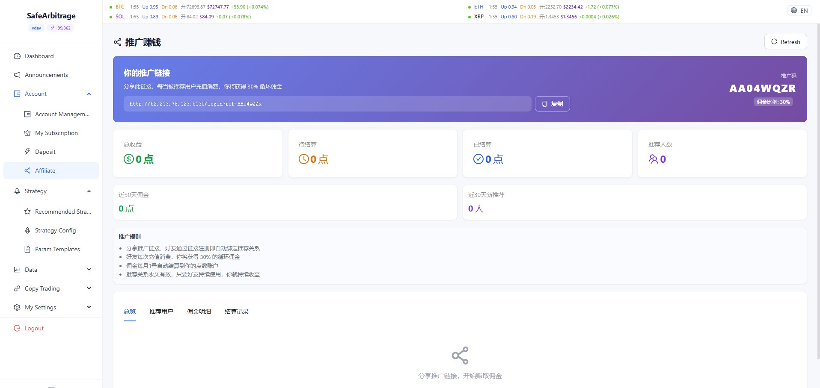Open Strategy Config bell icon
Image resolution: width=820 pixels, height=388 pixels.
coord(27,230)
